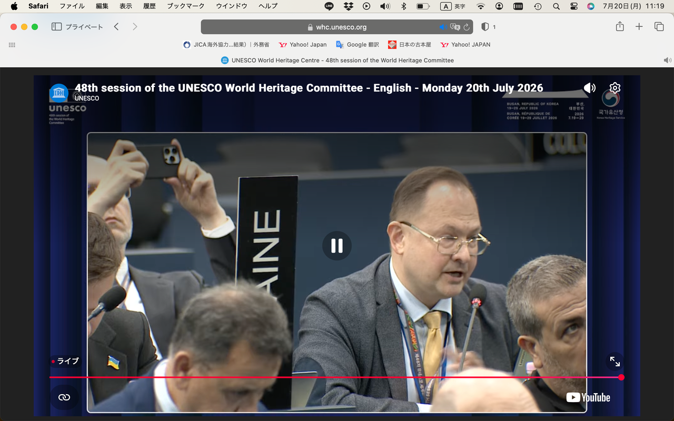This screenshot has width=674, height=421.
Task: Open a new tab with the plus icon
Action: pyautogui.click(x=639, y=27)
